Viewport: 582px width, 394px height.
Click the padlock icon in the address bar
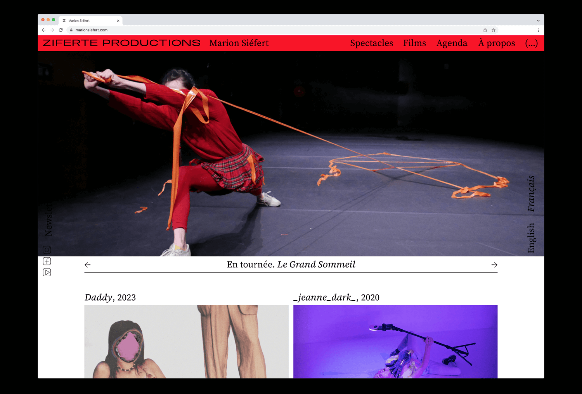[x=71, y=30]
